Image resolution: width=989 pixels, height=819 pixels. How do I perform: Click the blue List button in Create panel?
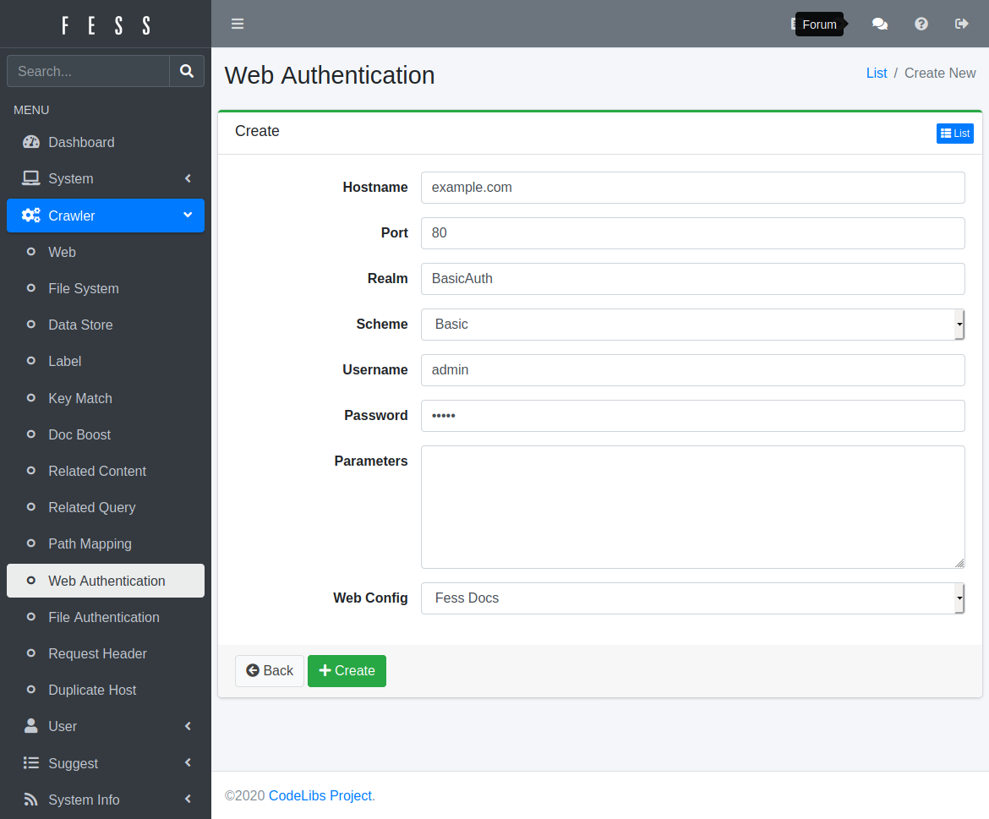tap(954, 134)
